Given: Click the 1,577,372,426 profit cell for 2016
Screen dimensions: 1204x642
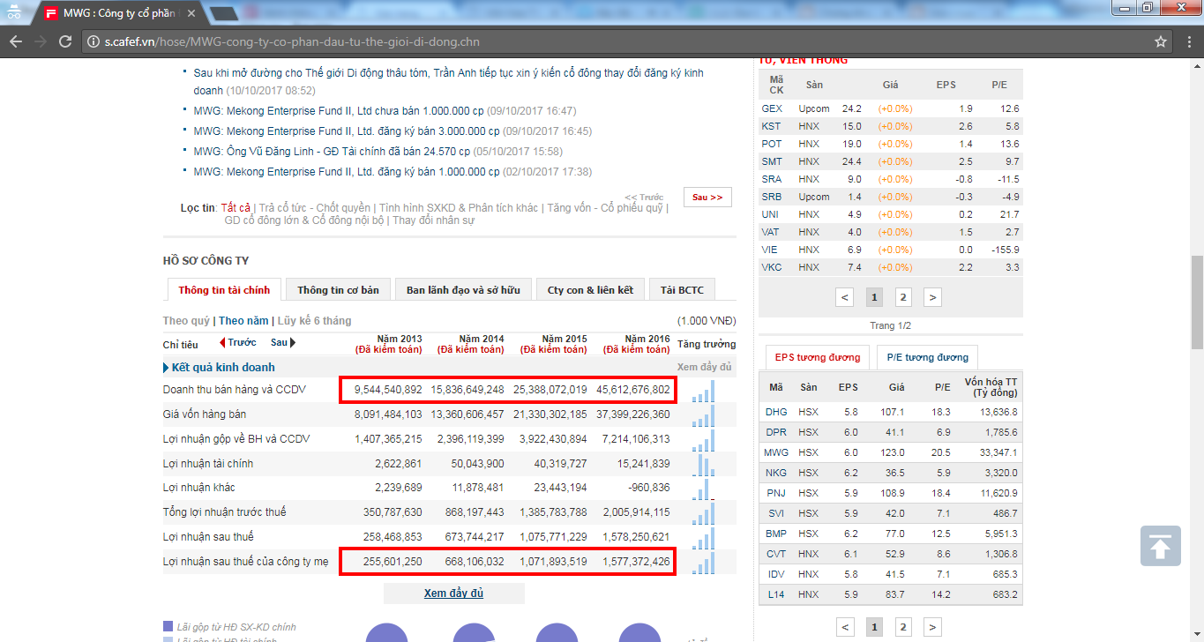Looking at the screenshot, I should [636, 562].
